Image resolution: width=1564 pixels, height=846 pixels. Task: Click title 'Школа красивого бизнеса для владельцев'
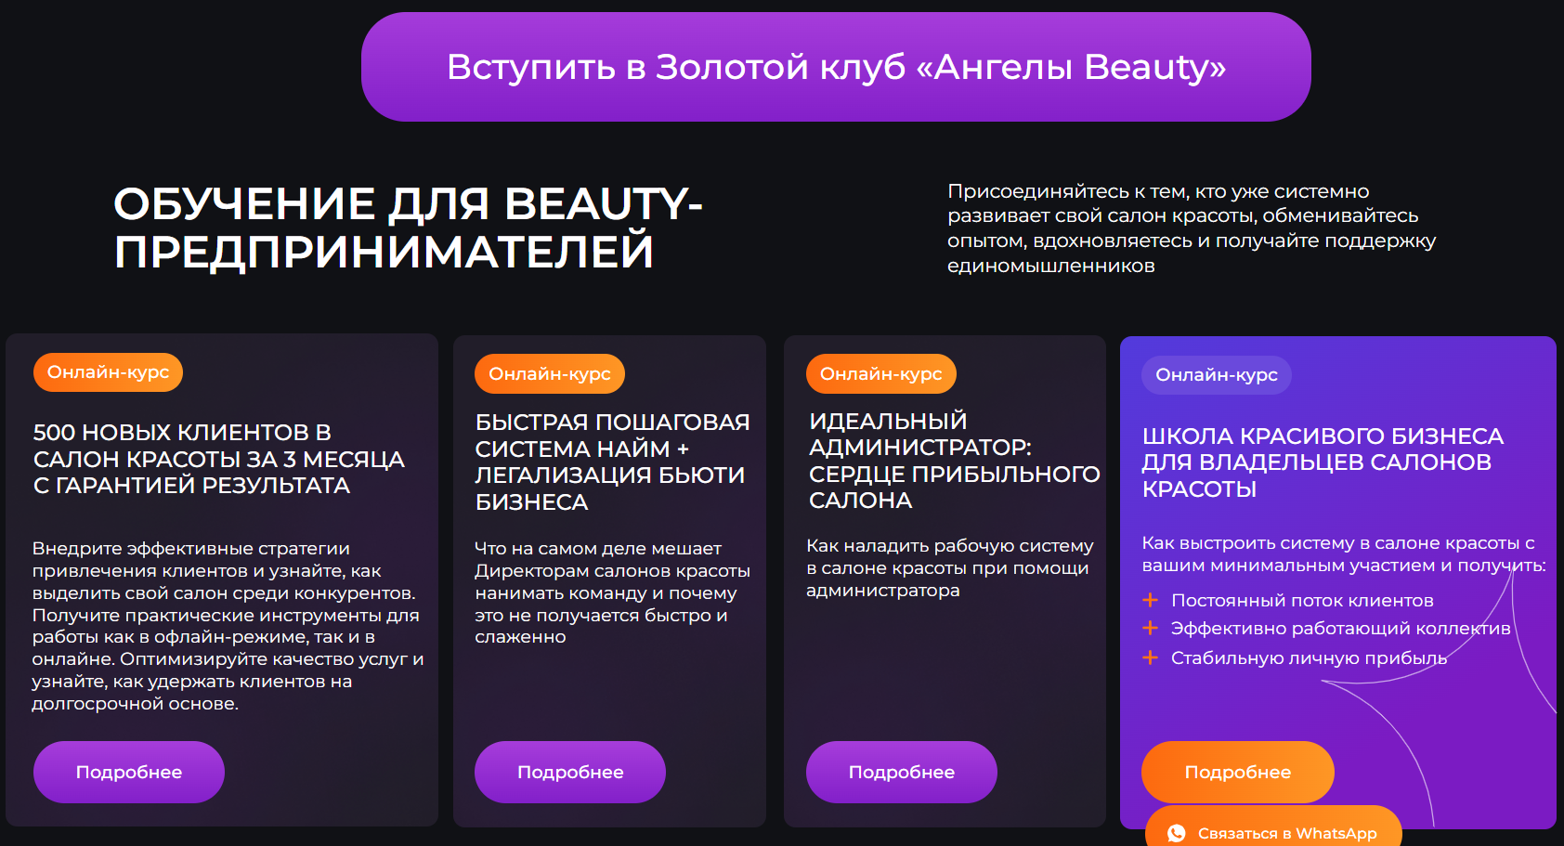[x=1323, y=462]
